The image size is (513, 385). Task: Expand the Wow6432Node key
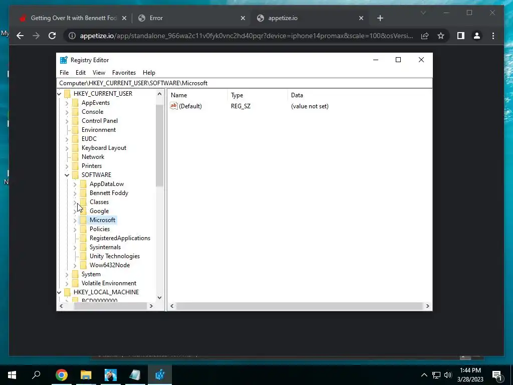tap(75, 266)
